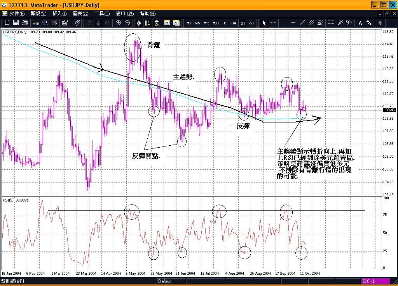
Task: Open the 顯視(V) menu
Action: (x=38, y=14)
